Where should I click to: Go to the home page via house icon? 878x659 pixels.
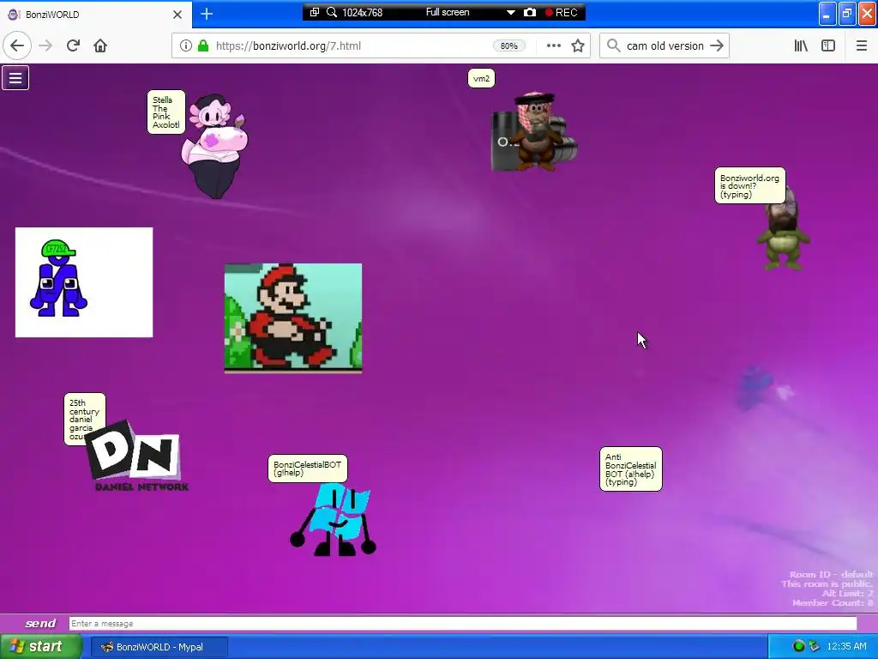point(100,46)
